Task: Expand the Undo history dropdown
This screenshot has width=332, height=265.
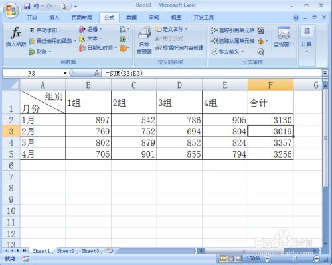Action: pos(42,6)
